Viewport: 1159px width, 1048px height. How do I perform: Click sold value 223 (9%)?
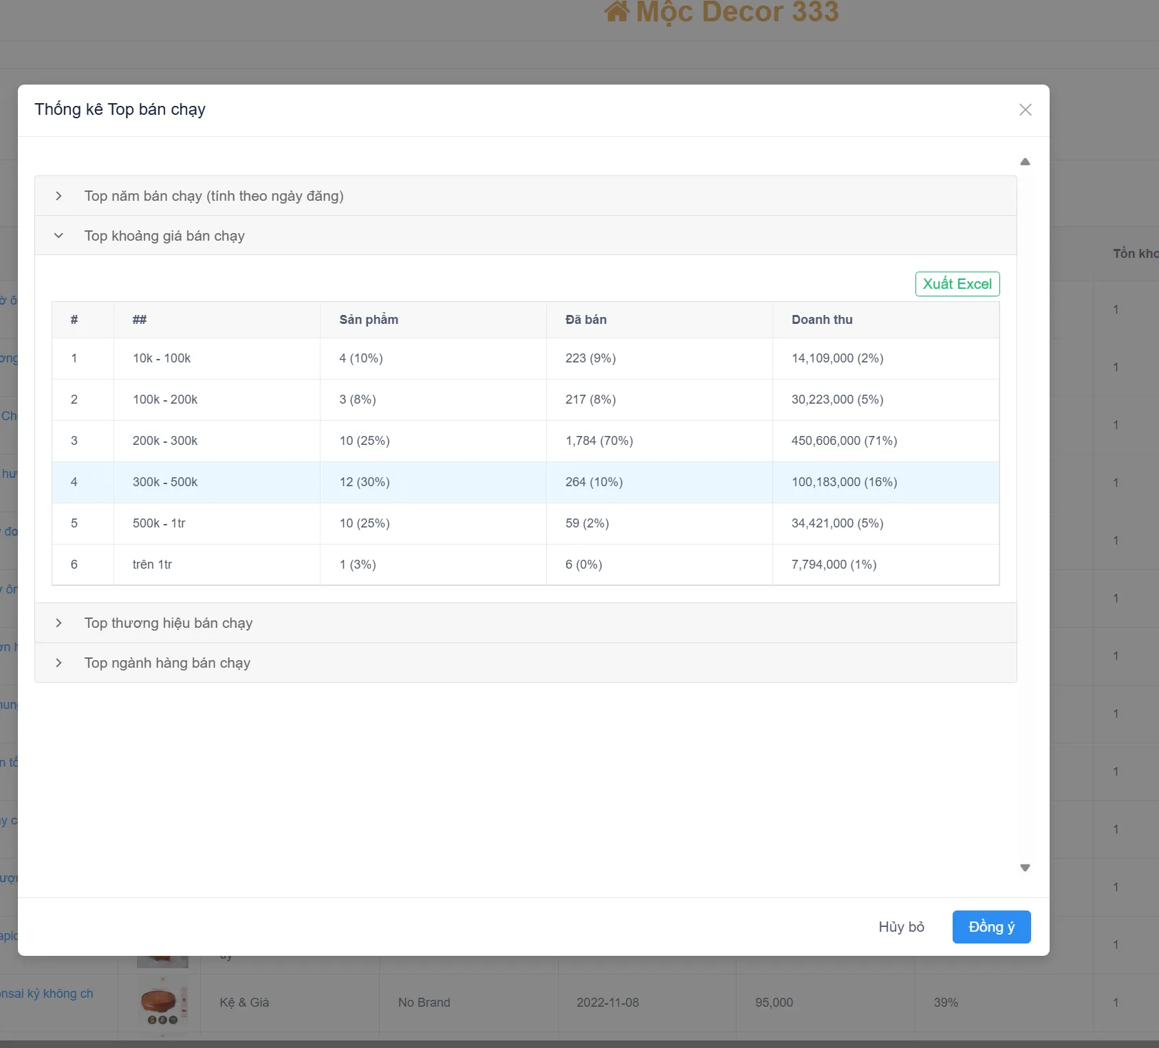(590, 358)
